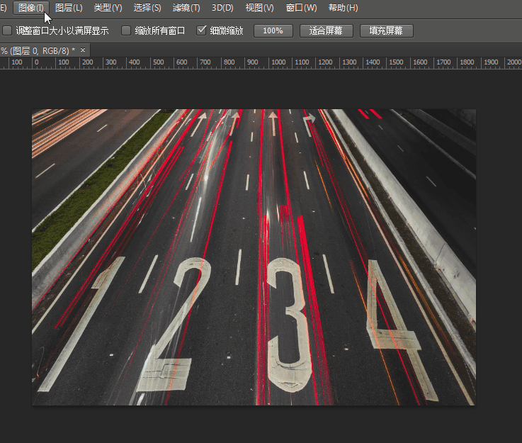Open the 视图(V) menu
The height and width of the screenshot is (443, 522).
tap(259, 8)
